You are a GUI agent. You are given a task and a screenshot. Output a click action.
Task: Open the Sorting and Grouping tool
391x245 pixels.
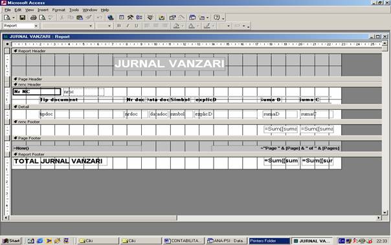[139, 17]
